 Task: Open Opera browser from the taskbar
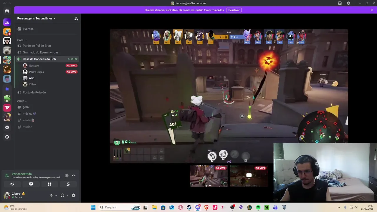(180, 207)
